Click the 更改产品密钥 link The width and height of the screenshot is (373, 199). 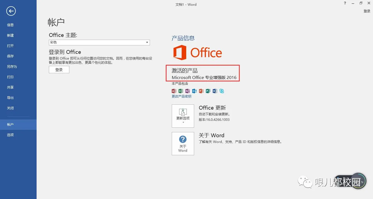pos(182,96)
